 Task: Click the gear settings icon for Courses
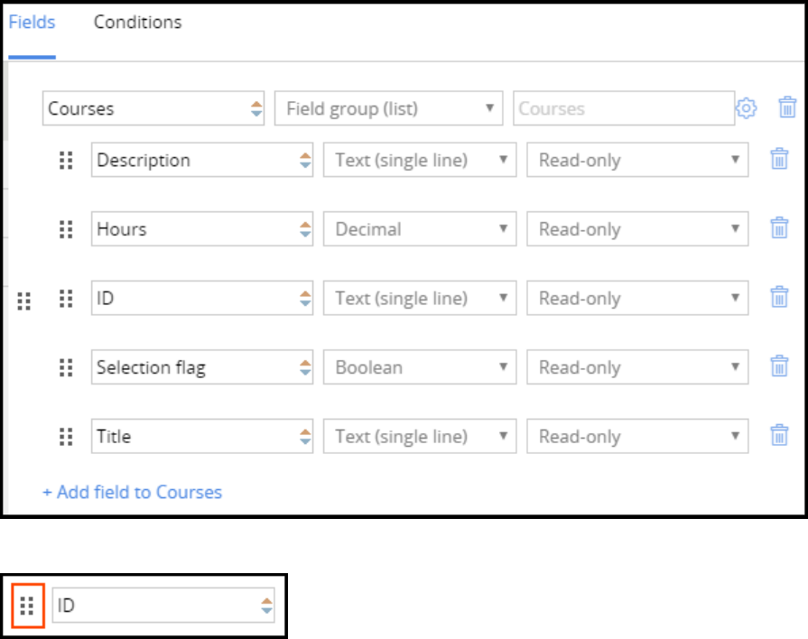(x=746, y=108)
